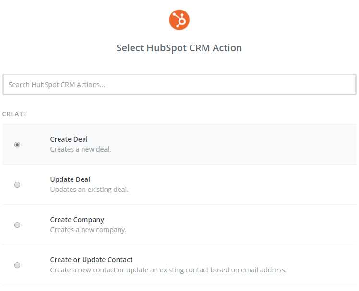Select the Create or Update Contact radio button
359x291 pixels.
[x=17, y=265]
